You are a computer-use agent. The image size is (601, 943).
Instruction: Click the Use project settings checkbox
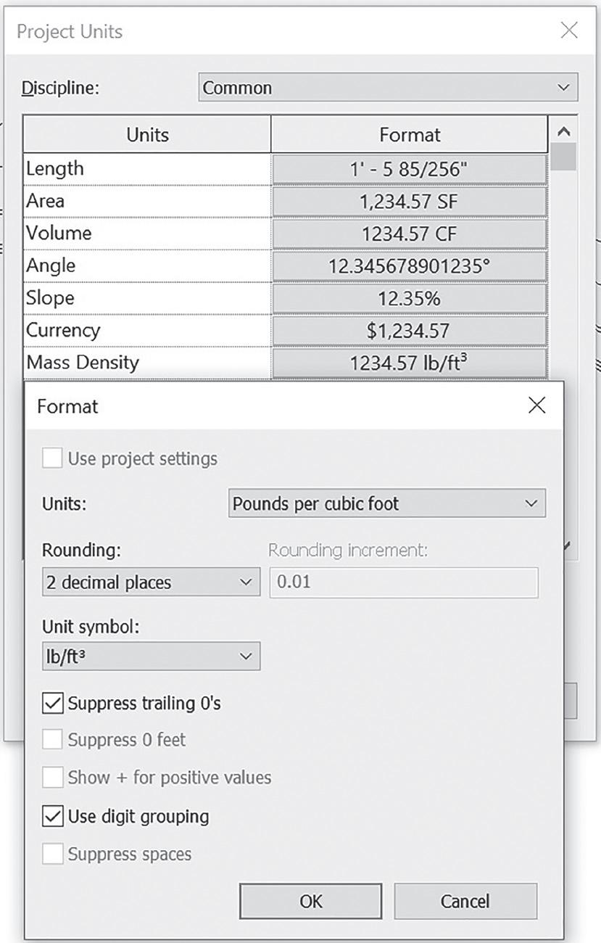[x=52, y=458]
